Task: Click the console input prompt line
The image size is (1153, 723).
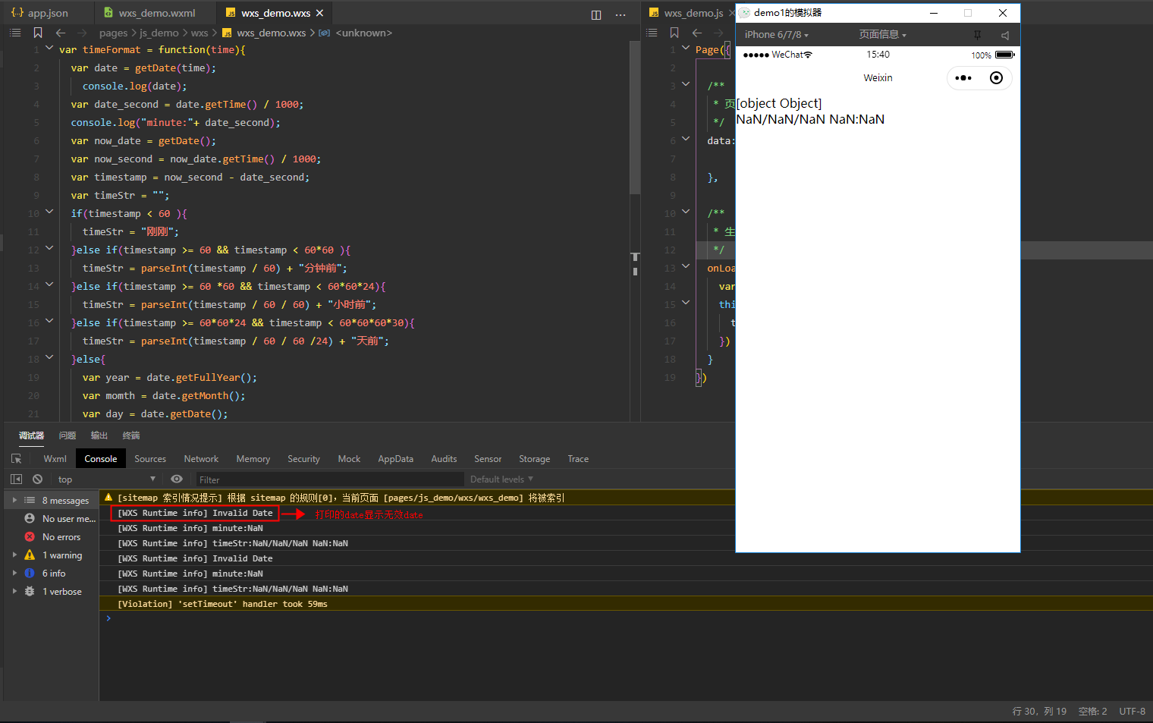Action: coord(626,618)
